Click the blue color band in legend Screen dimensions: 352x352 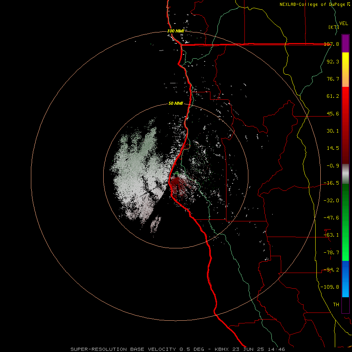point(345,279)
